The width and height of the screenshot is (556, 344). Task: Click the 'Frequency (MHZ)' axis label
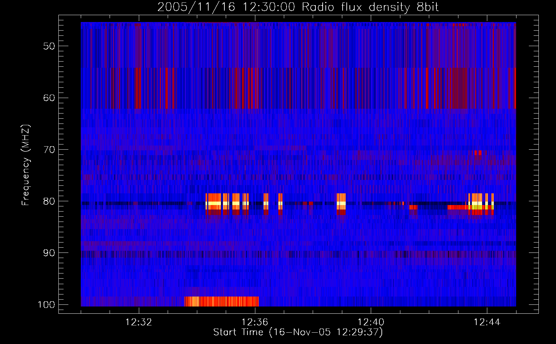[x=26, y=165]
